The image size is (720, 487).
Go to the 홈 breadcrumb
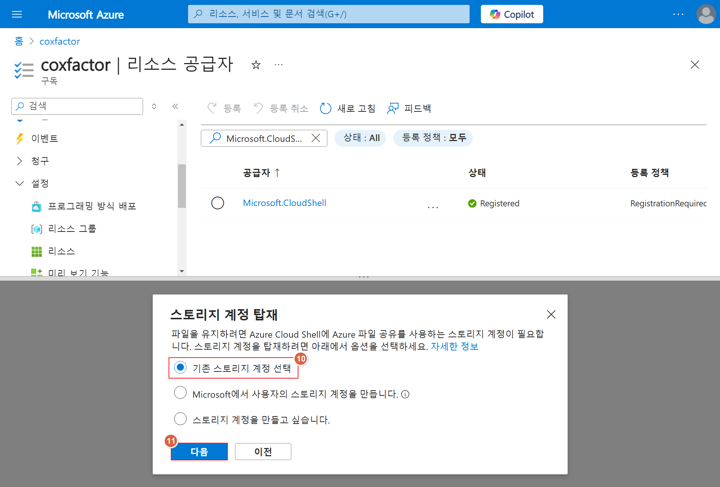coord(19,41)
